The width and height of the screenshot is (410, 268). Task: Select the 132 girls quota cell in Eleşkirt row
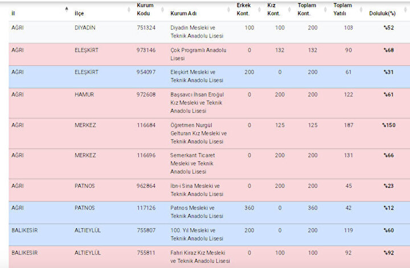[280, 50]
